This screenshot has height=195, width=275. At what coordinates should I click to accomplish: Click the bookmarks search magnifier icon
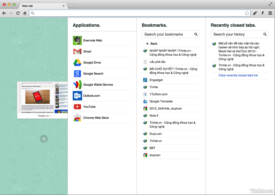(x=196, y=34)
